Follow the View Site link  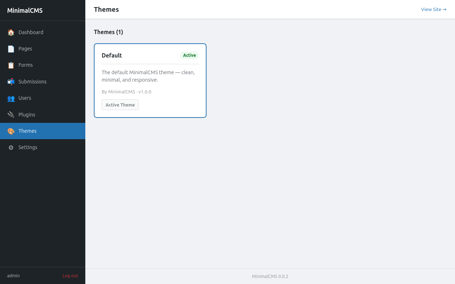(x=433, y=10)
